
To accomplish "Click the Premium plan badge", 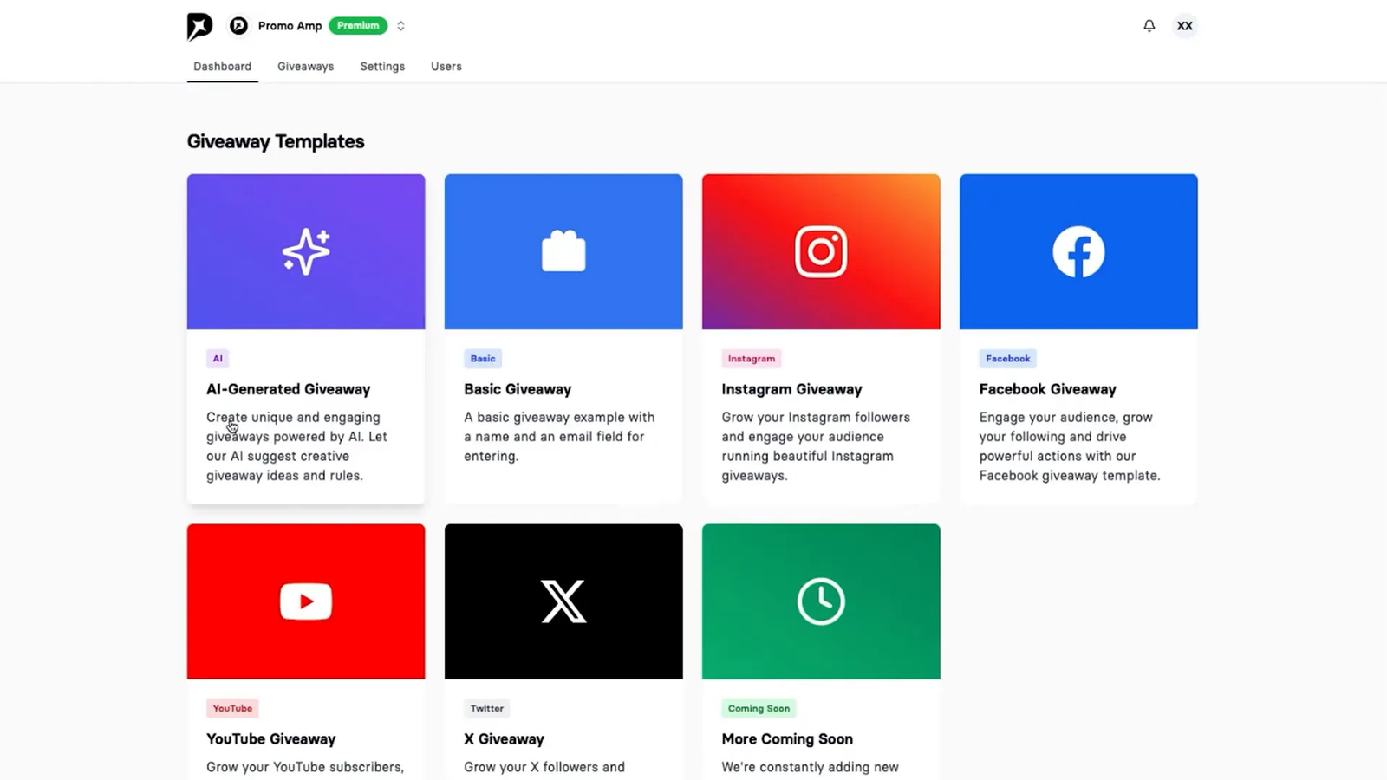I will (358, 26).
